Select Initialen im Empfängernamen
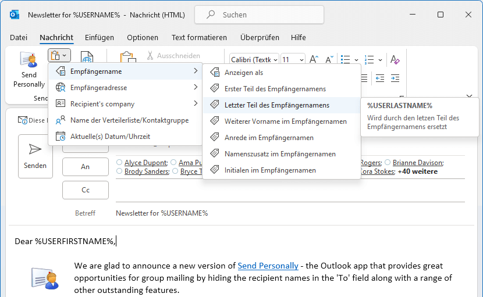Image resolution: width=483 pixels, height=297 pixels. (x=282, y=170)
